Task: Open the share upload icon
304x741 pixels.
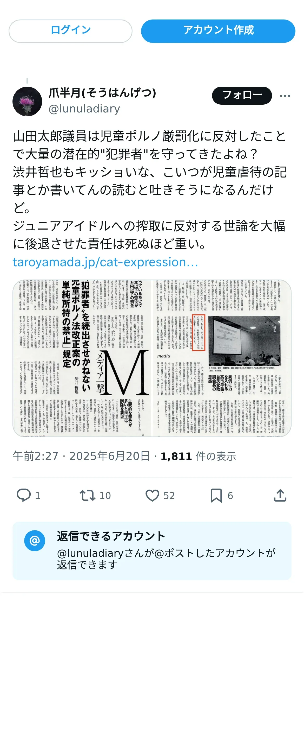Action: click(280, 495)
